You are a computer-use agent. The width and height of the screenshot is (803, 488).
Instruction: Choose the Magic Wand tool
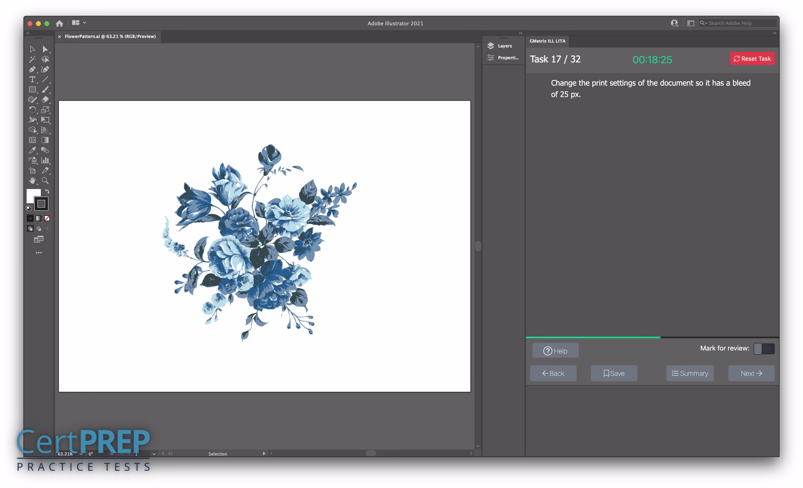tap(32, 59)
